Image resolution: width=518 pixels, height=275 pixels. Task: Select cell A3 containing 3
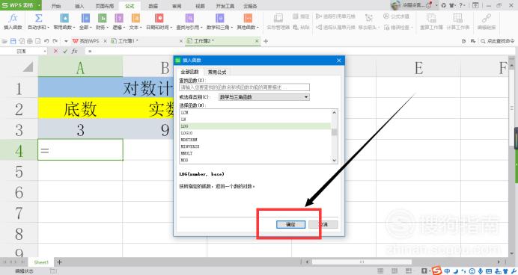pos(80,130)
